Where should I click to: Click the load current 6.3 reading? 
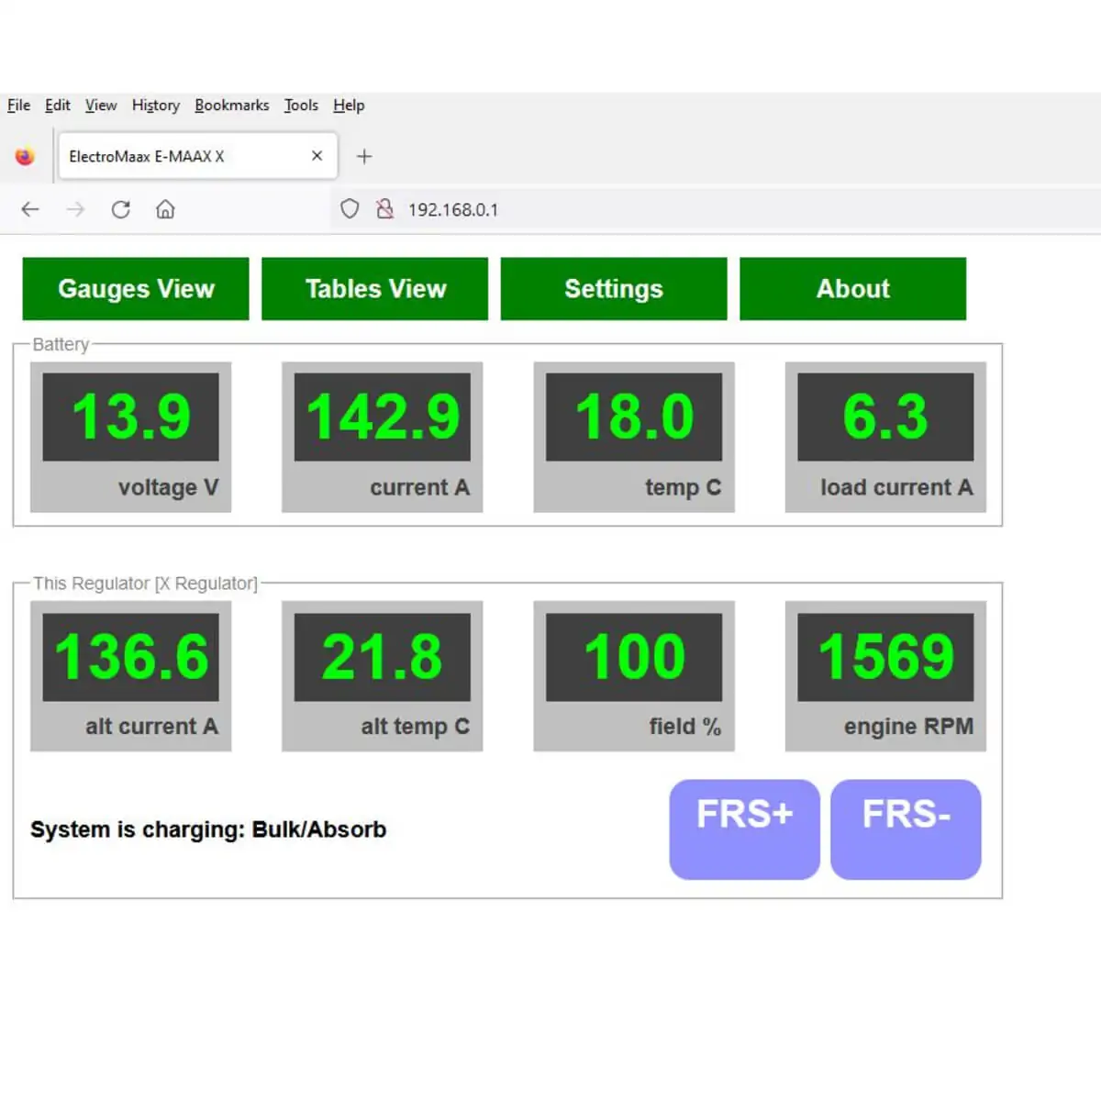[x=885, y=417]
